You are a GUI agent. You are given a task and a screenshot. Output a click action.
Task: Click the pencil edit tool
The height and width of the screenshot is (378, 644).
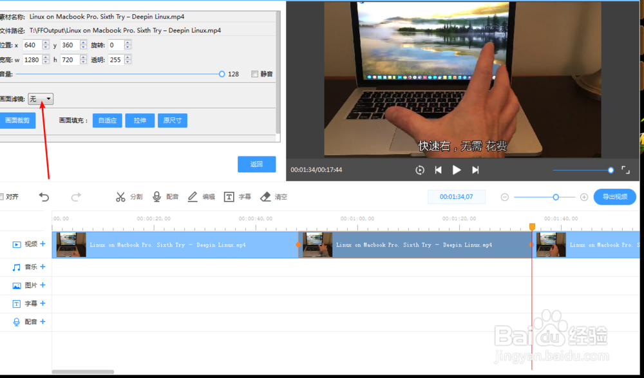193,197
